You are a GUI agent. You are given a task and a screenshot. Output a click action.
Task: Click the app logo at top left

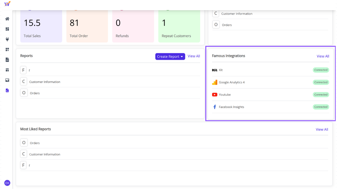pos(7,4)
